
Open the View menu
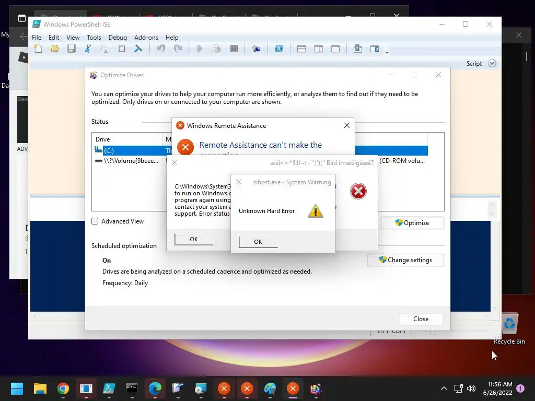[x=73, y=38]
